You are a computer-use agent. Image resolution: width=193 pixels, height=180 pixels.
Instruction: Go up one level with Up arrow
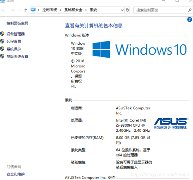point(26,10)
